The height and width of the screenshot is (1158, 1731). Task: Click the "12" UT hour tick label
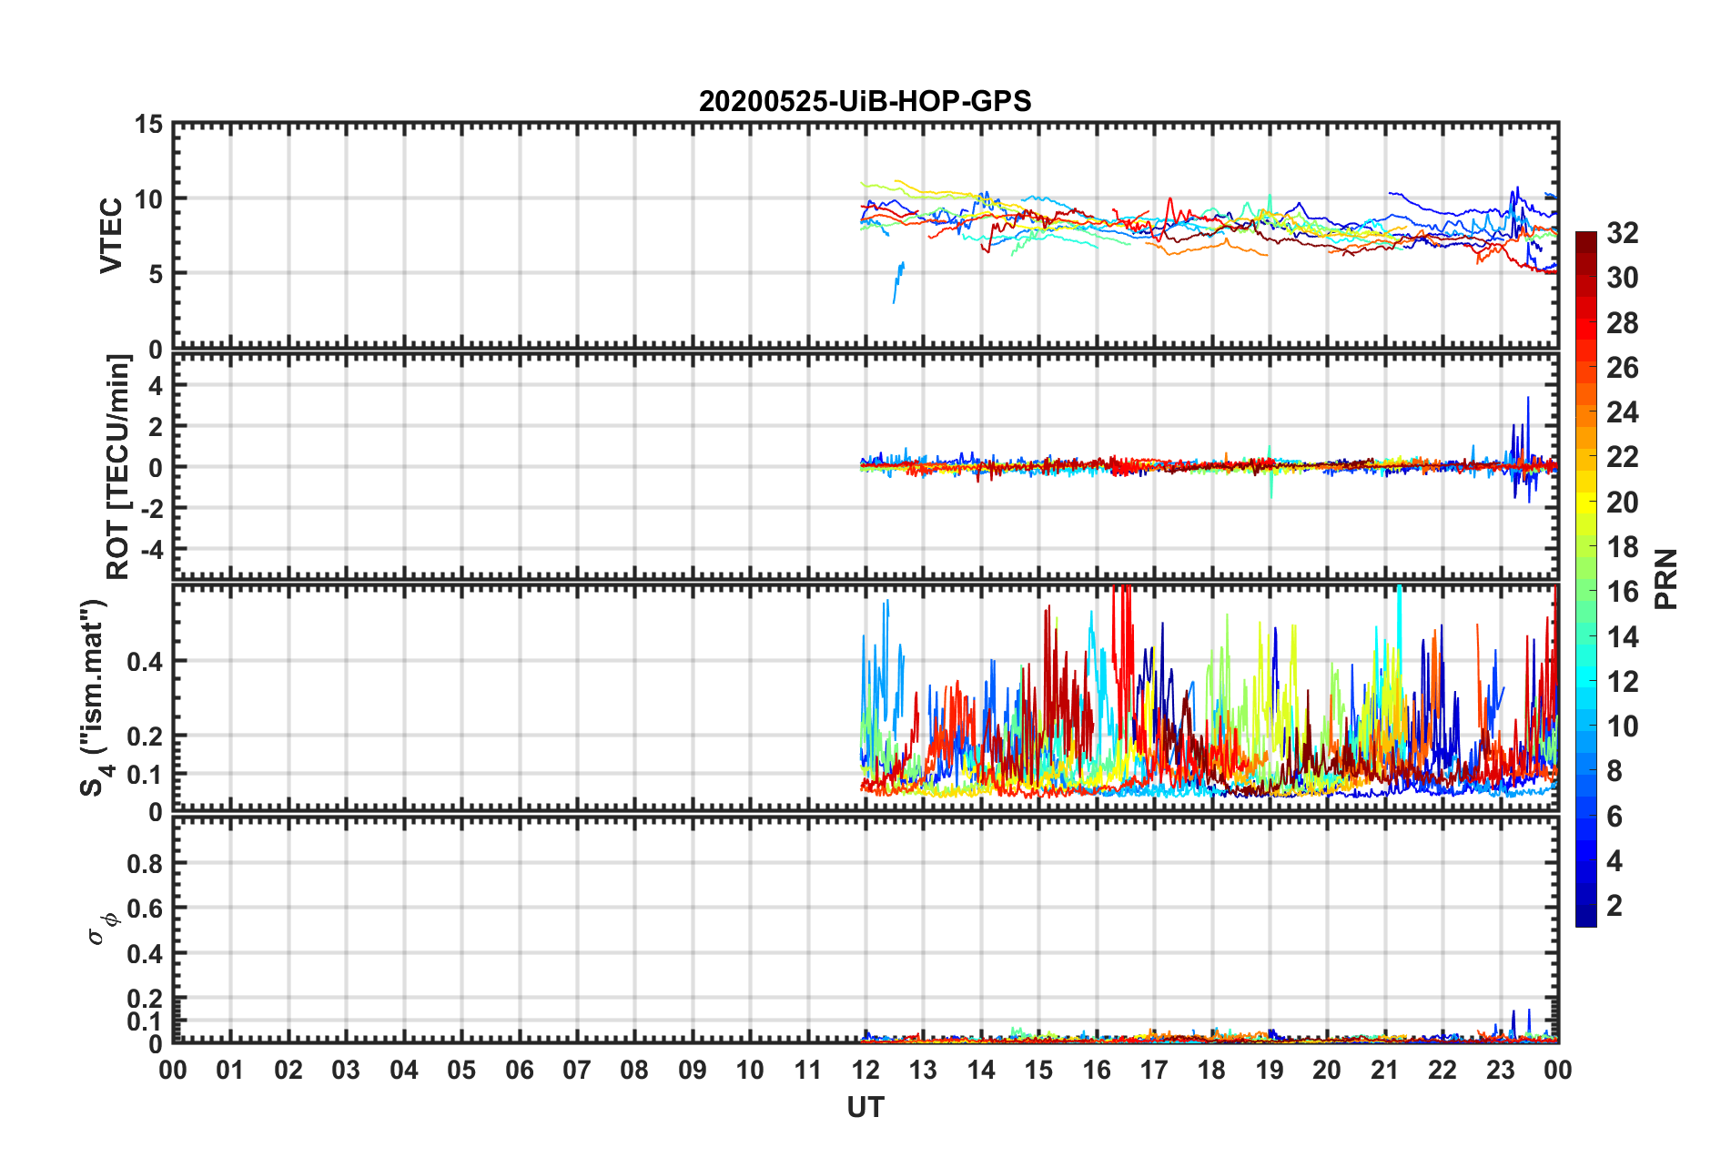point(865,1070)
